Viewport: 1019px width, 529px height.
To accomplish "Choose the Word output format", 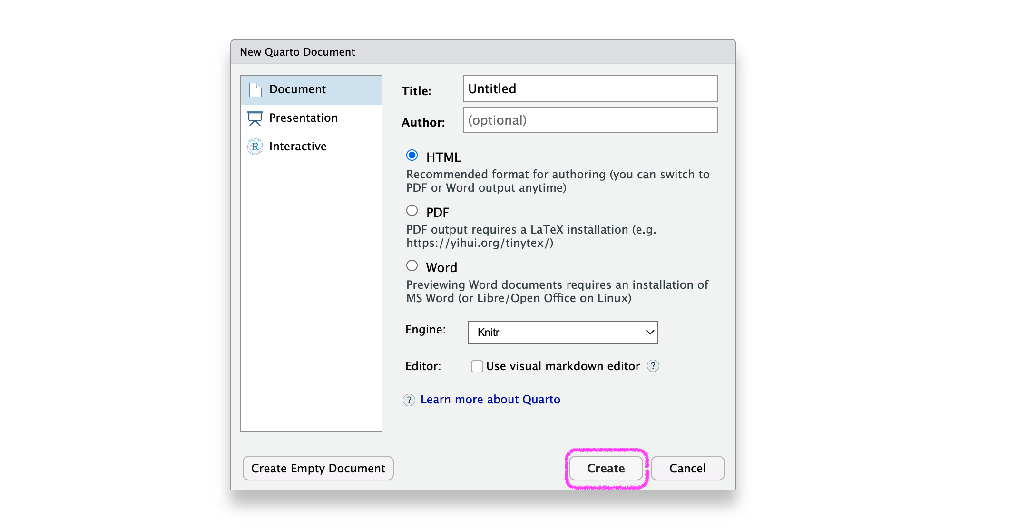I will pyautogui.click(x=412, y=266).
